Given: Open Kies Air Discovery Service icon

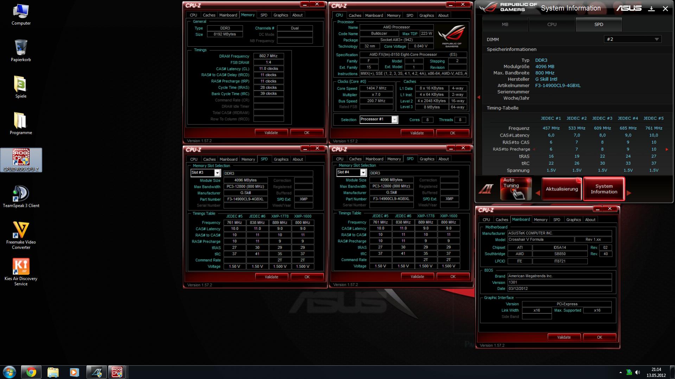Looking at the screenshot, I should coord(21,272).
